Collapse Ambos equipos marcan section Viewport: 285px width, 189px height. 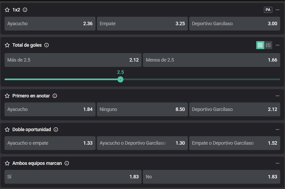point(278,163)
